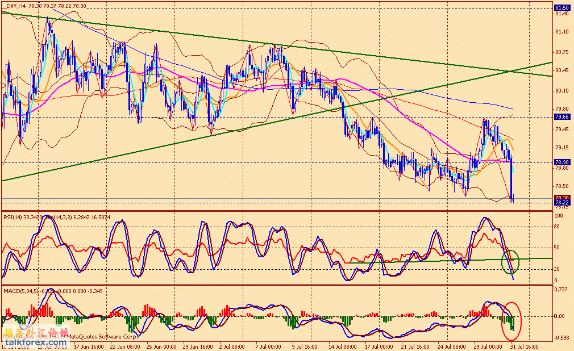Click the 20 level on RSI scale
The height and width of the screenshot is (351, 574).
pyautogui.click(x=557, y=269)
